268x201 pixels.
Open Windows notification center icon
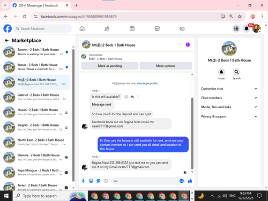259,196
